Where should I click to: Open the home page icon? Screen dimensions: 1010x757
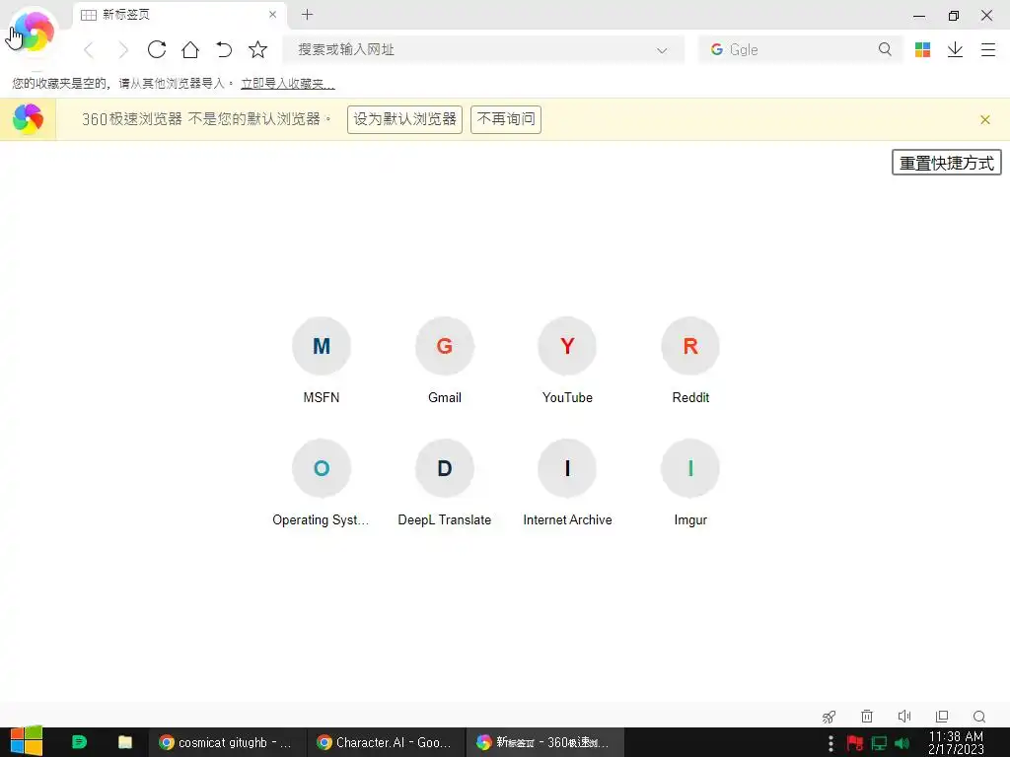(190, 49)
